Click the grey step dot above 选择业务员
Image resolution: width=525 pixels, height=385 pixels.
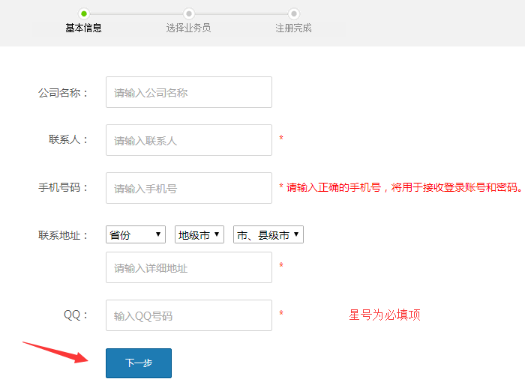[189, 13]
